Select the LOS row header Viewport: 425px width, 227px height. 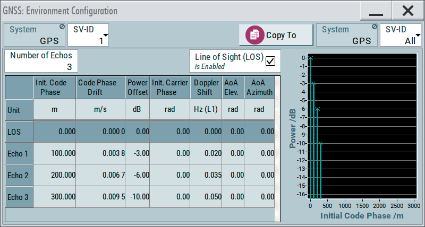point(19,131)
